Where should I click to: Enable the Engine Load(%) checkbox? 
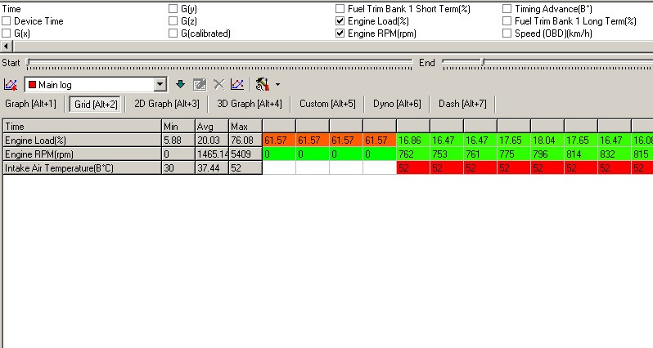(340, 21)
